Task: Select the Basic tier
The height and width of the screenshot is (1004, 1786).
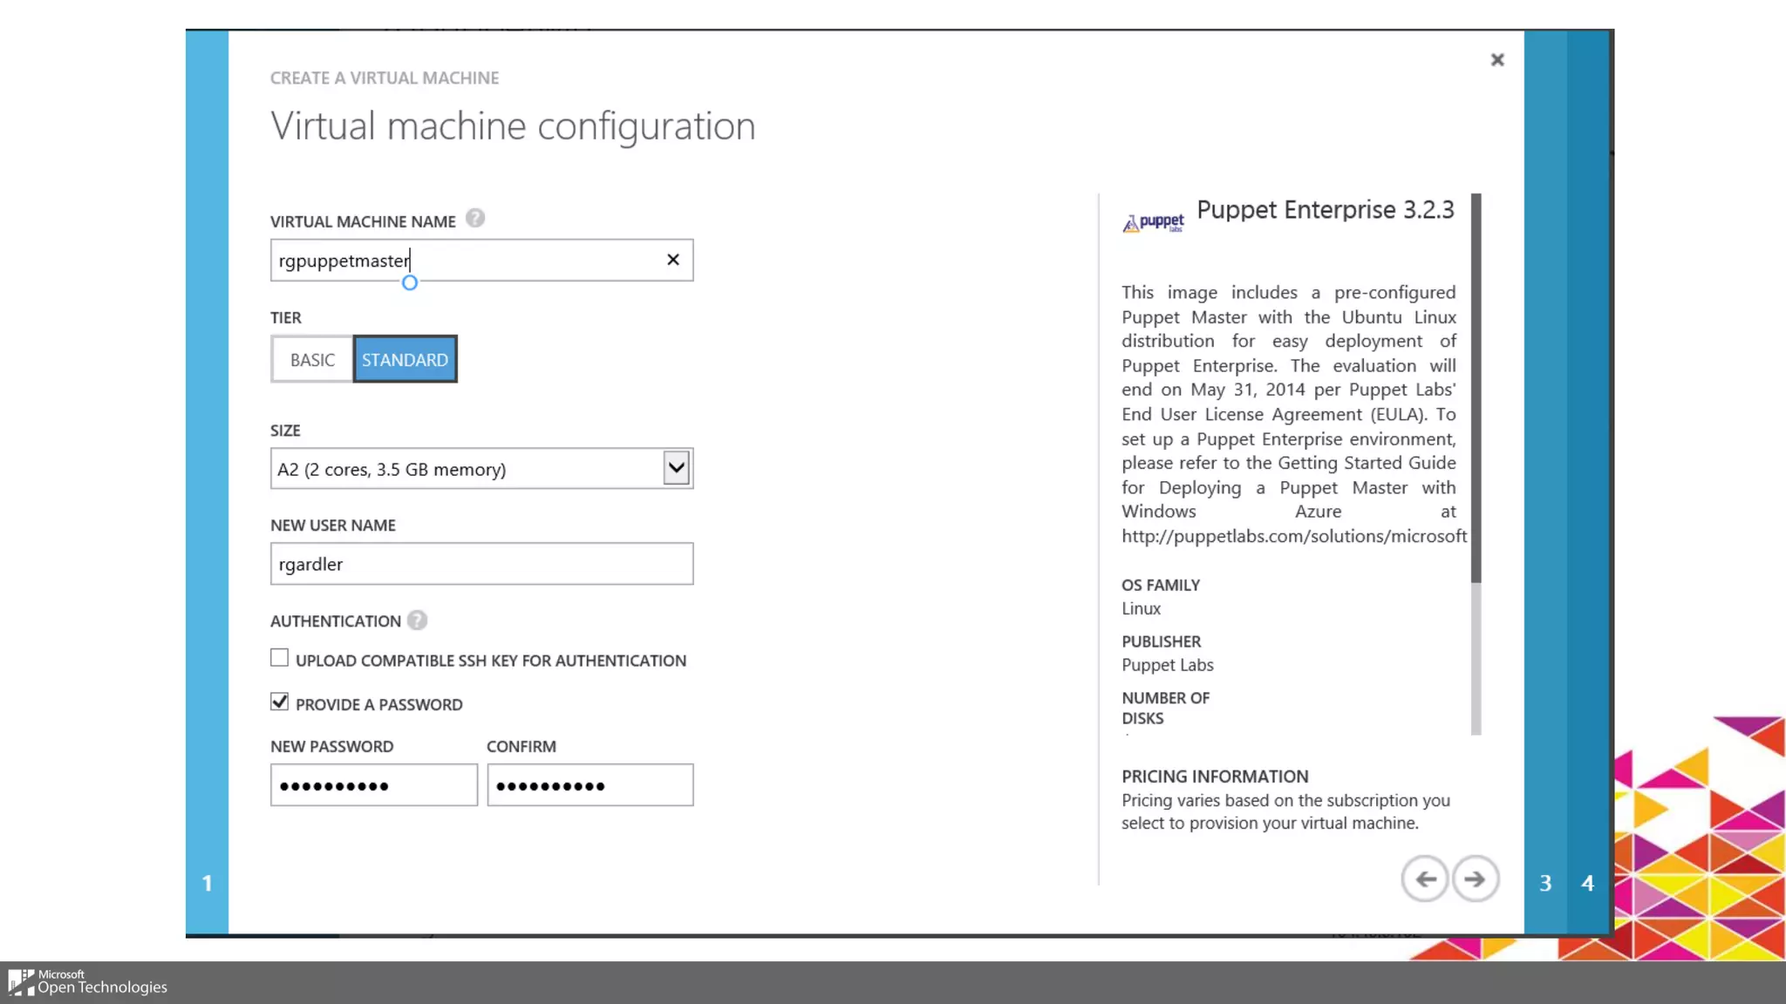Action: [312, 359]
